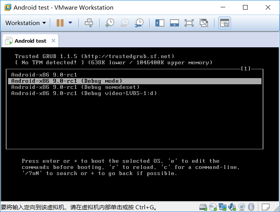Close the Android test tab
This screenshot has width=280, height=212.
point(53,41)
